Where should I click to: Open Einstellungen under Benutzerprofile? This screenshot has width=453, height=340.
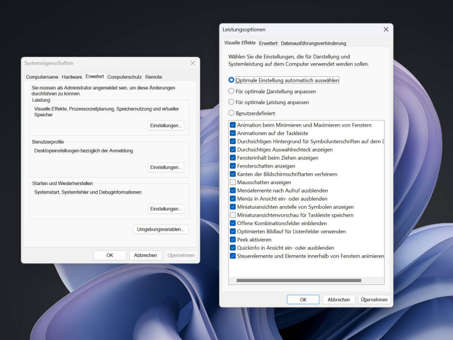(x=166, y=167)
